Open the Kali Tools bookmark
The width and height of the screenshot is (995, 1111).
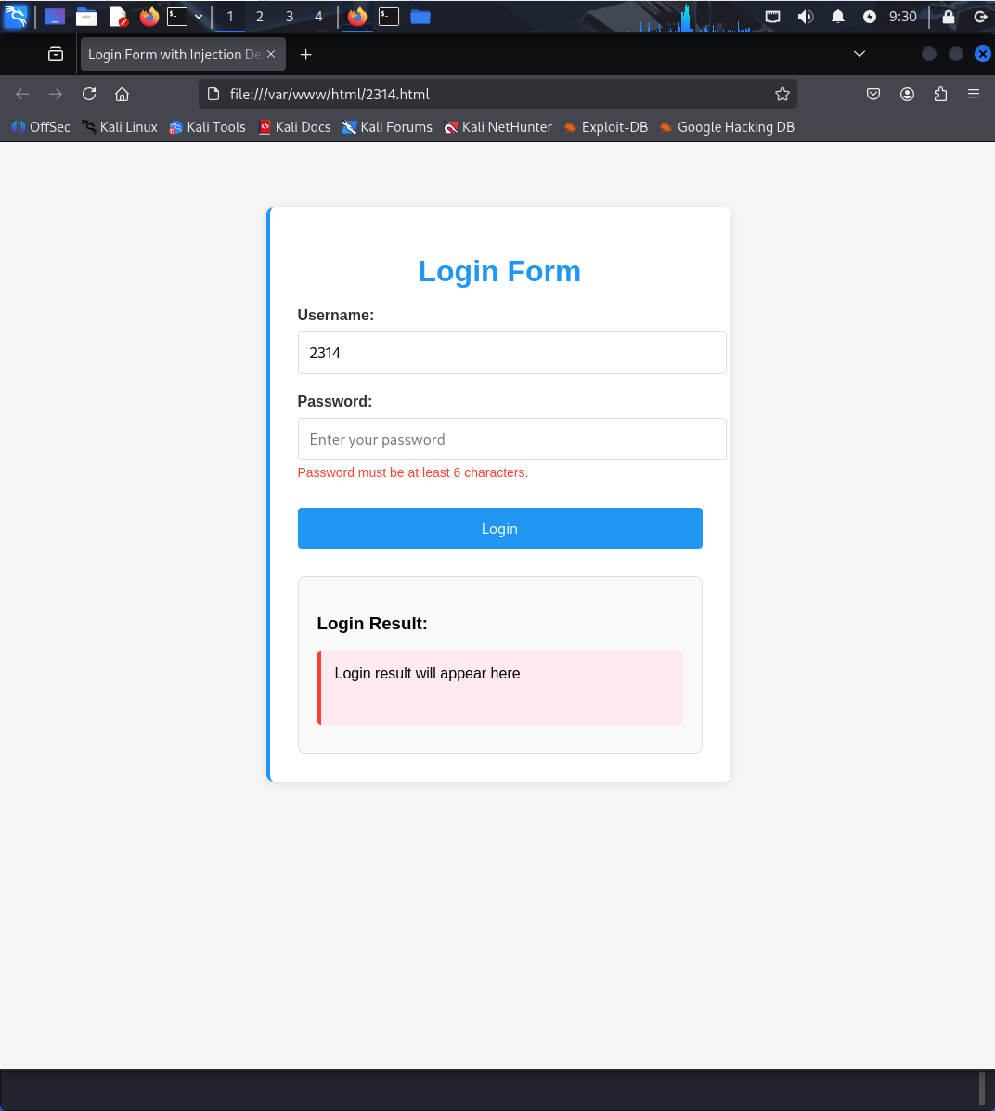208,127
